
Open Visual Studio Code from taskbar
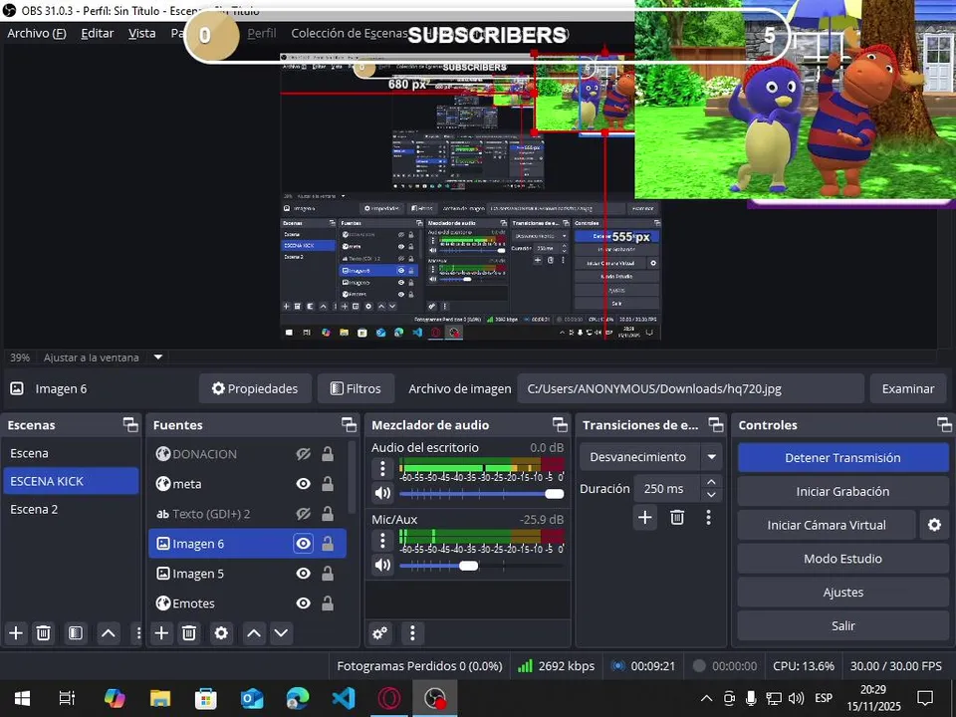[x=344, y=698]
